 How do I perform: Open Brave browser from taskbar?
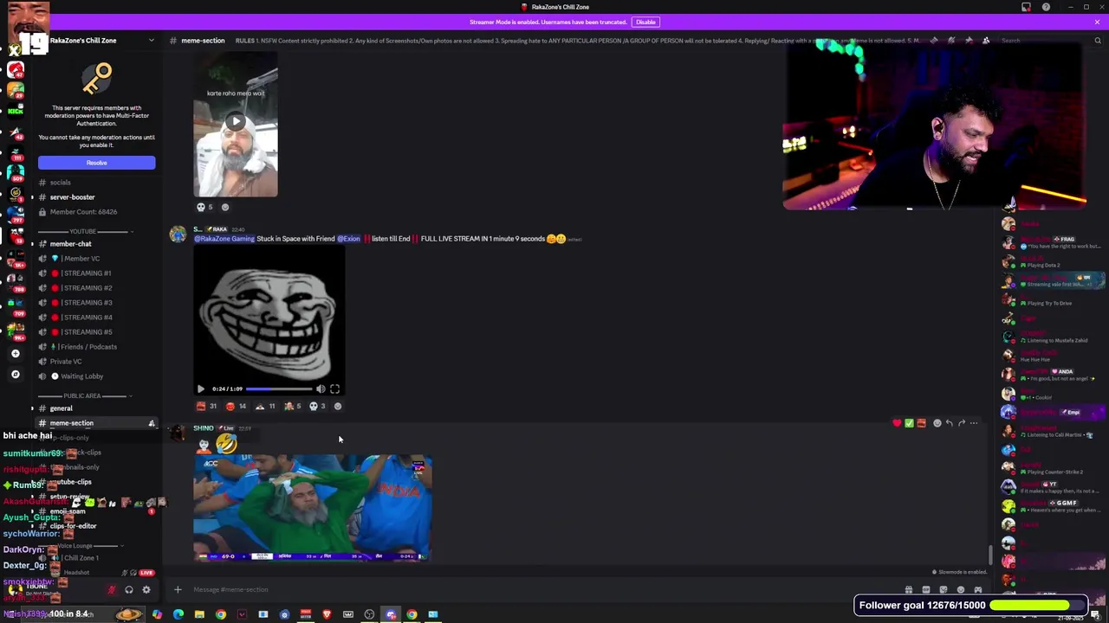coord(327,614)
